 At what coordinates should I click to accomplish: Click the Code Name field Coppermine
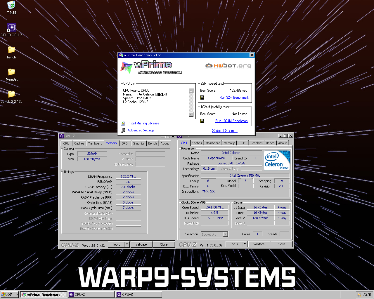coord(217,158)
